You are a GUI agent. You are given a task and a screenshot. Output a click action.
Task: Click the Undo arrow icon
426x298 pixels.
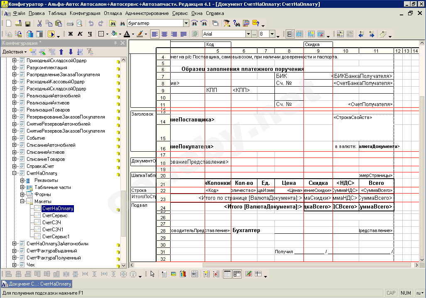tap(91, 24)
